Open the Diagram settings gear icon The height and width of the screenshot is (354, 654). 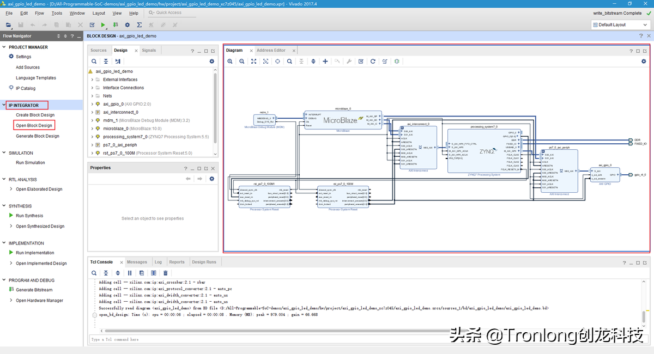click(644, 61)
